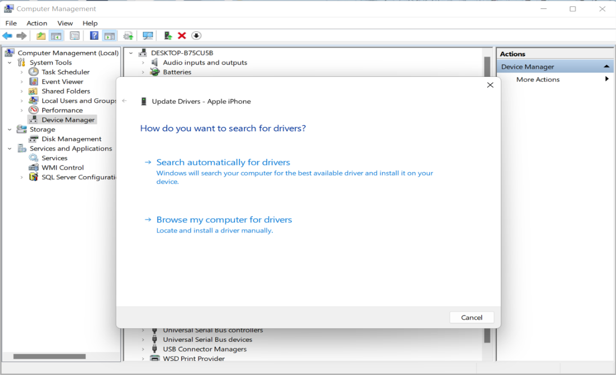616x375 pixels.
Task: Go back using the dialog's back arrow
Action: 125,101
